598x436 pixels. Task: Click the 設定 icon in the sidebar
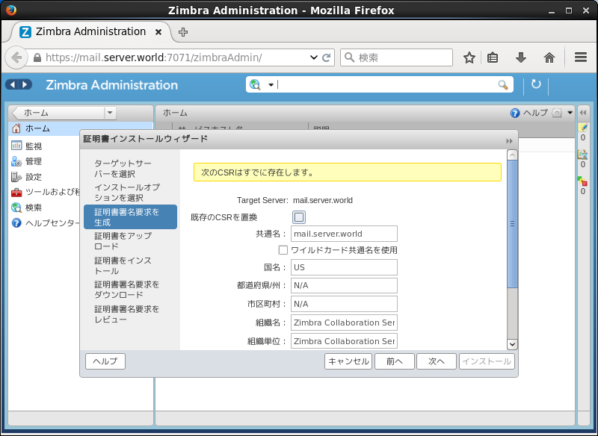point(16,177)
